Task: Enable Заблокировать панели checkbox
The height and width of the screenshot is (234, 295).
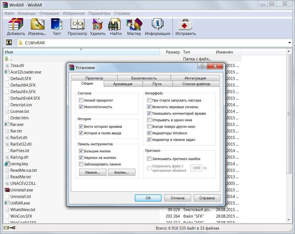Action: pos(81,164)
